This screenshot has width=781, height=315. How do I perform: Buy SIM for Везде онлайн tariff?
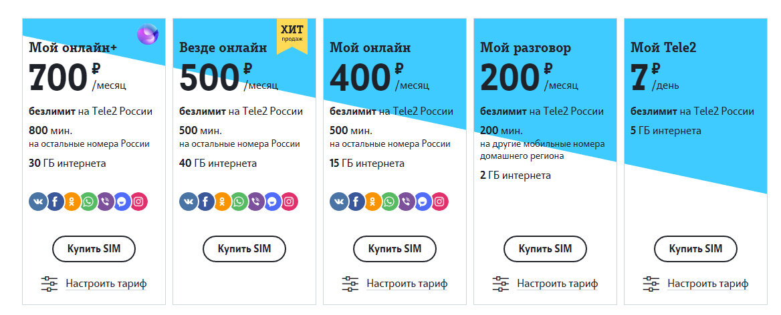click(x=245, y=248)
